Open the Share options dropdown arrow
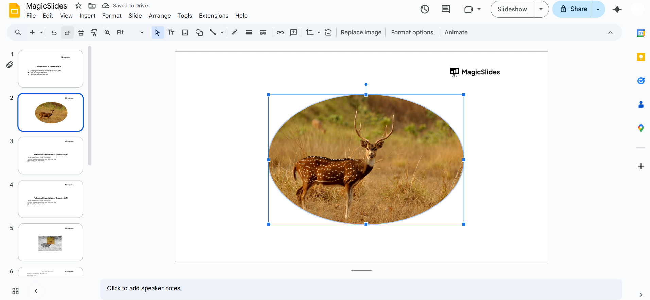 (598, 9)
